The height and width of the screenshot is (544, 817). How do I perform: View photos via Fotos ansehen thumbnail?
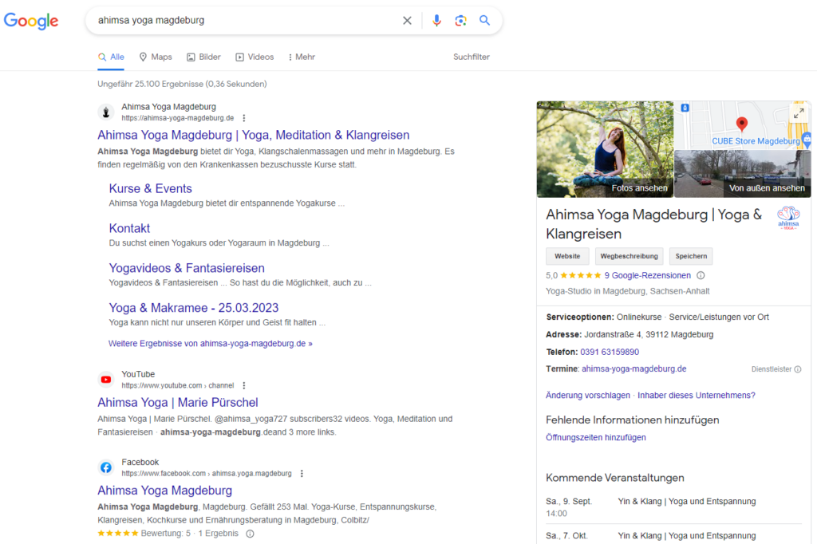(x=605, y=149)
